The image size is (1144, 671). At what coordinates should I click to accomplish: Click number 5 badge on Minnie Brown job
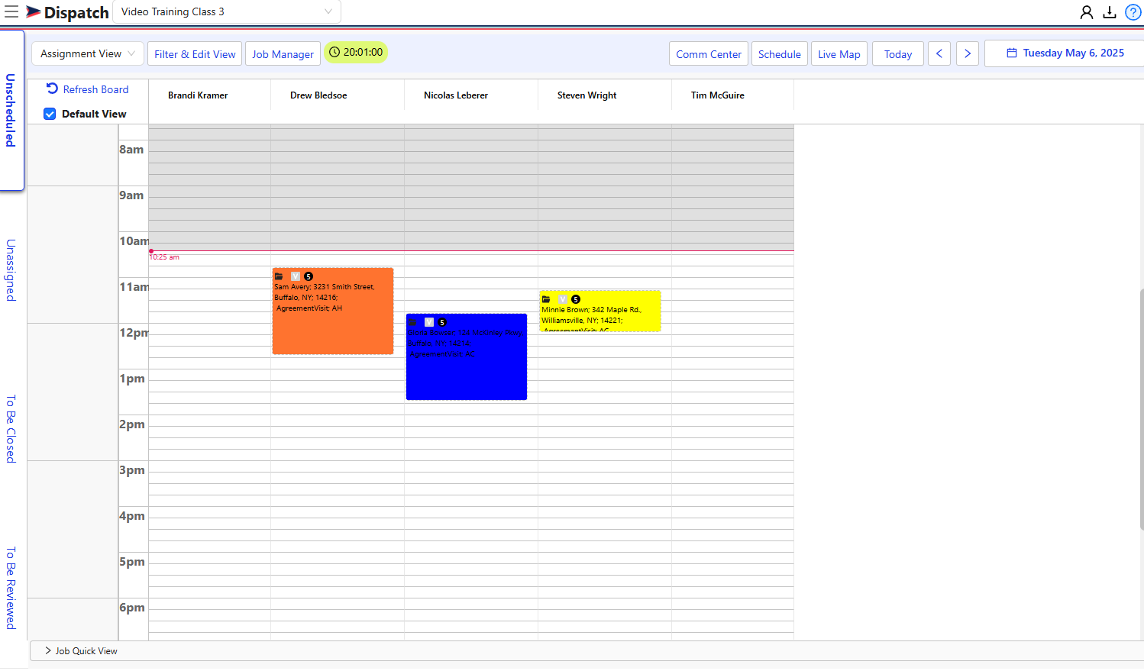click(x=576, y=299)
